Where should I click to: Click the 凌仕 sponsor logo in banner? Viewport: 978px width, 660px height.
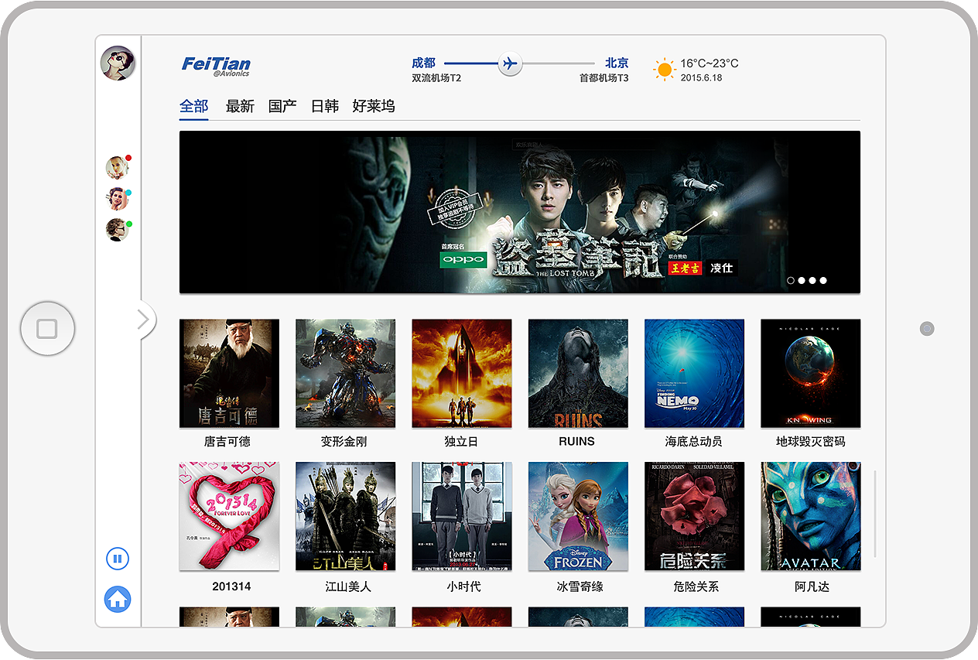click(x=722, y=268)
